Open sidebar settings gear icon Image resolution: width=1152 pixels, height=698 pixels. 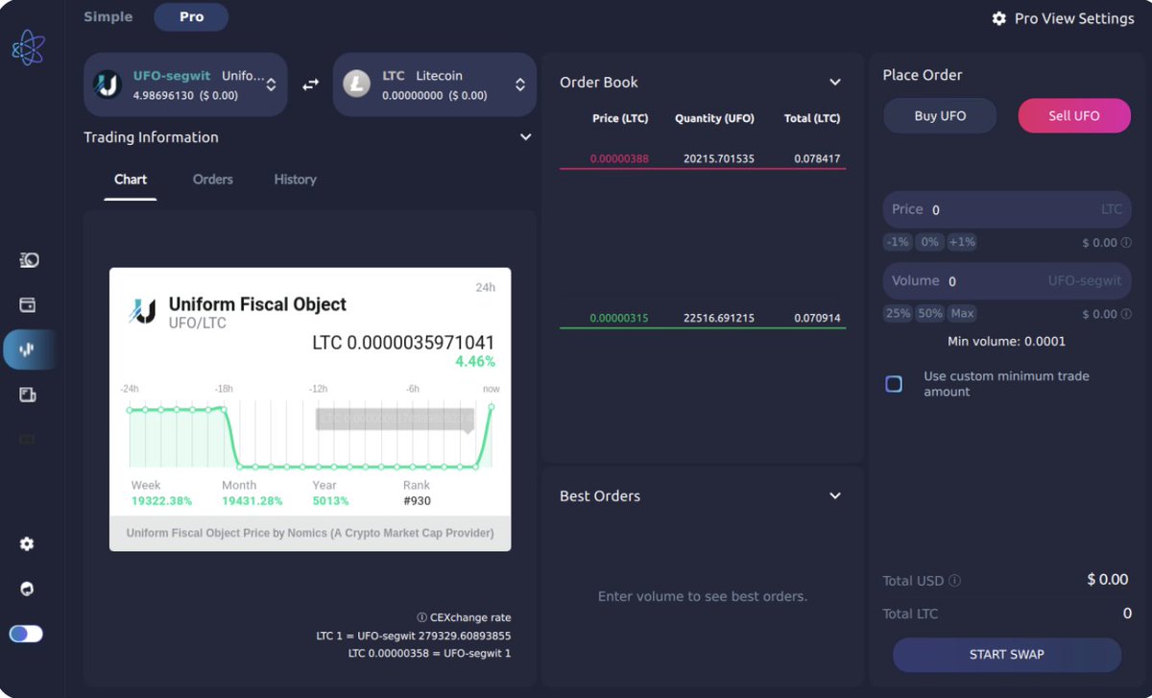(27, 544)
